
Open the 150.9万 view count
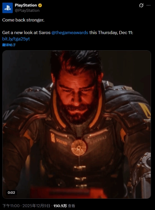pos(60,206)
